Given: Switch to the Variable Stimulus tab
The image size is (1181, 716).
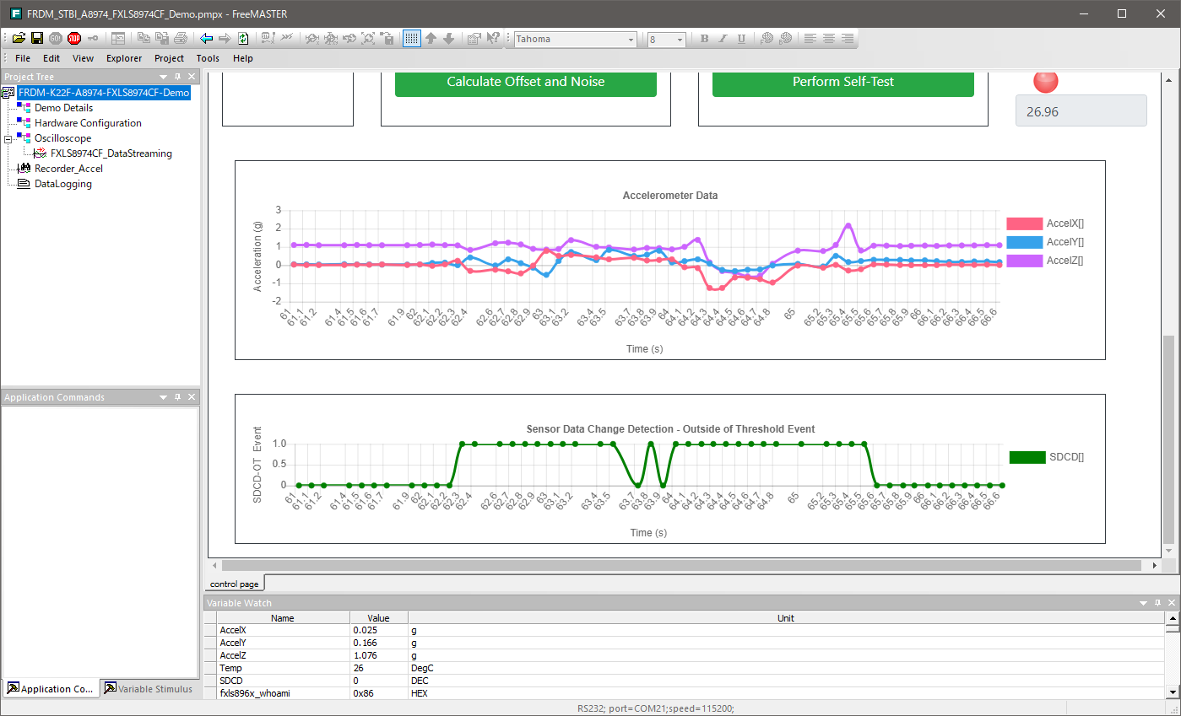Looking at the screenshot, I should pyautogui.click(x=149, y=689).
